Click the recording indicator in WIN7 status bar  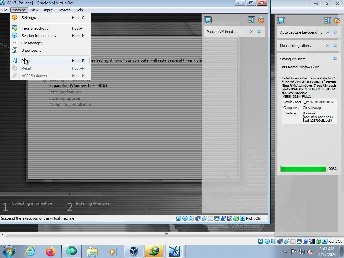tap(223, 218)
